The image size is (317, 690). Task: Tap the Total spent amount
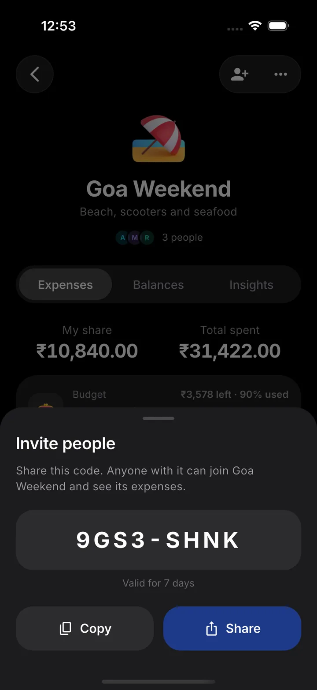click(230, 351)
